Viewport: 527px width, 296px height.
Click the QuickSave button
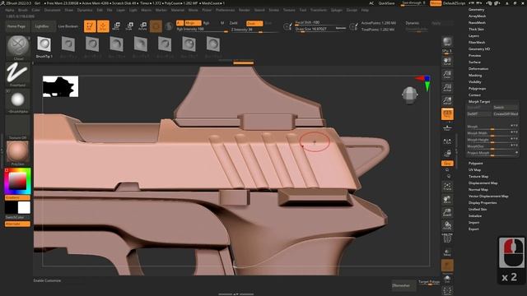click(x=386, y=3)
